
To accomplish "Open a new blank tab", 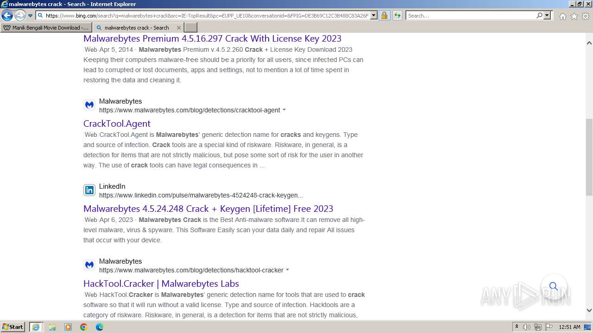I will pos(190,27).
